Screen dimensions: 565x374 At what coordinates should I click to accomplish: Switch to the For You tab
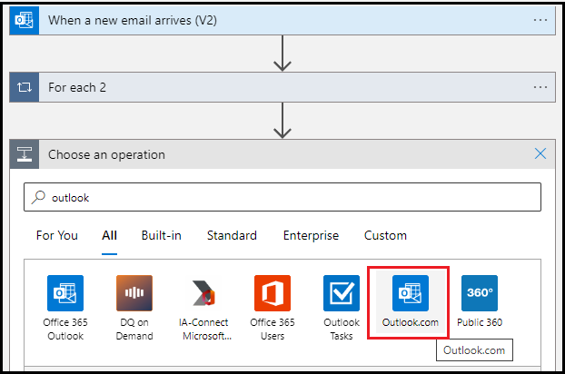pos(57,236)
